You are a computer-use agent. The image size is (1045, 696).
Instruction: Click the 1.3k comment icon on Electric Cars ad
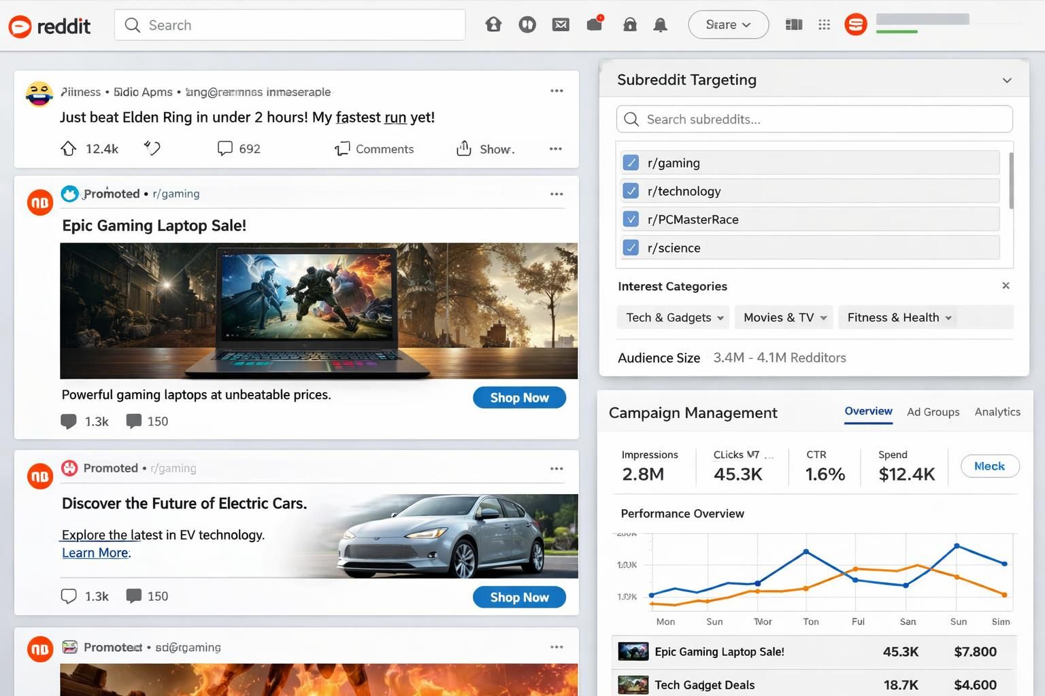[x=69, y=596]
